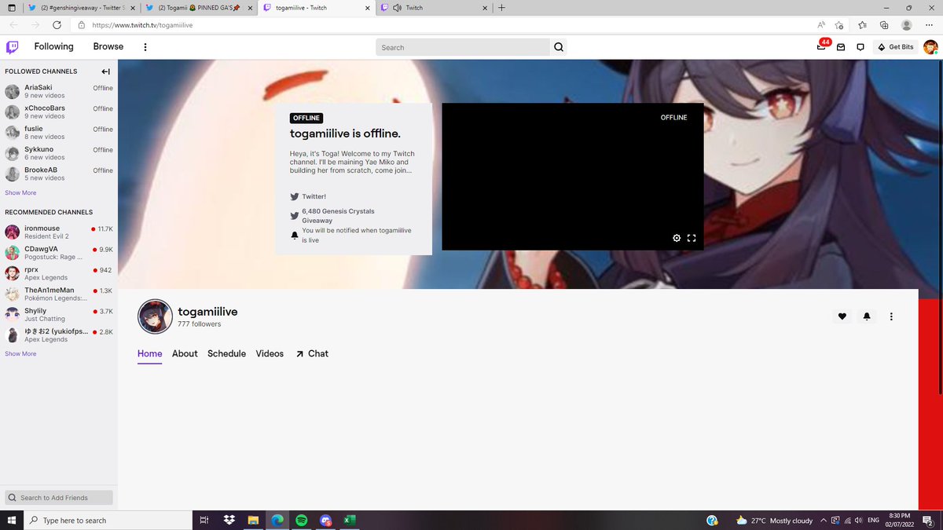Viewport: 943px width, 530px height.
Task: Click the Get Bits button
Action: pyautogui.click(x=896, y=47)
